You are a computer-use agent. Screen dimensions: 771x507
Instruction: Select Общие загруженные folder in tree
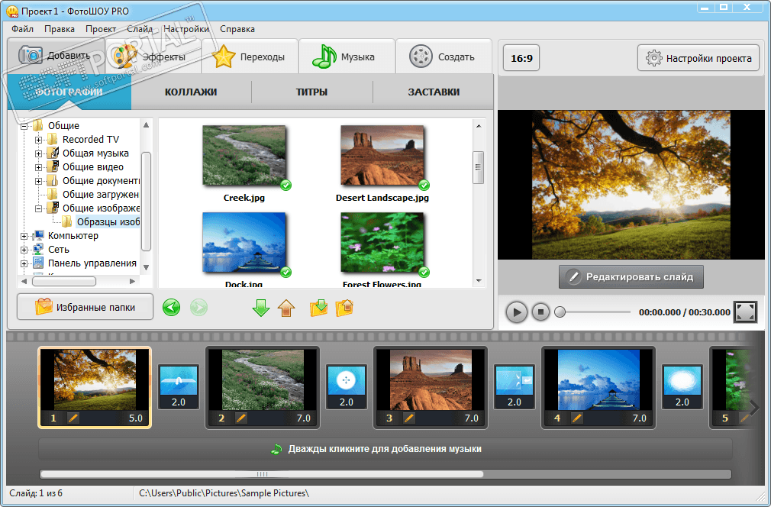point(100,194)
